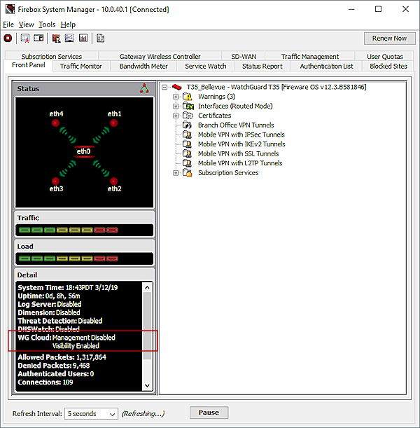The height and width of the screenshot is (428, 420).
Task: Click Detail panel scrollbar down arrow
Action: [147, 386]
